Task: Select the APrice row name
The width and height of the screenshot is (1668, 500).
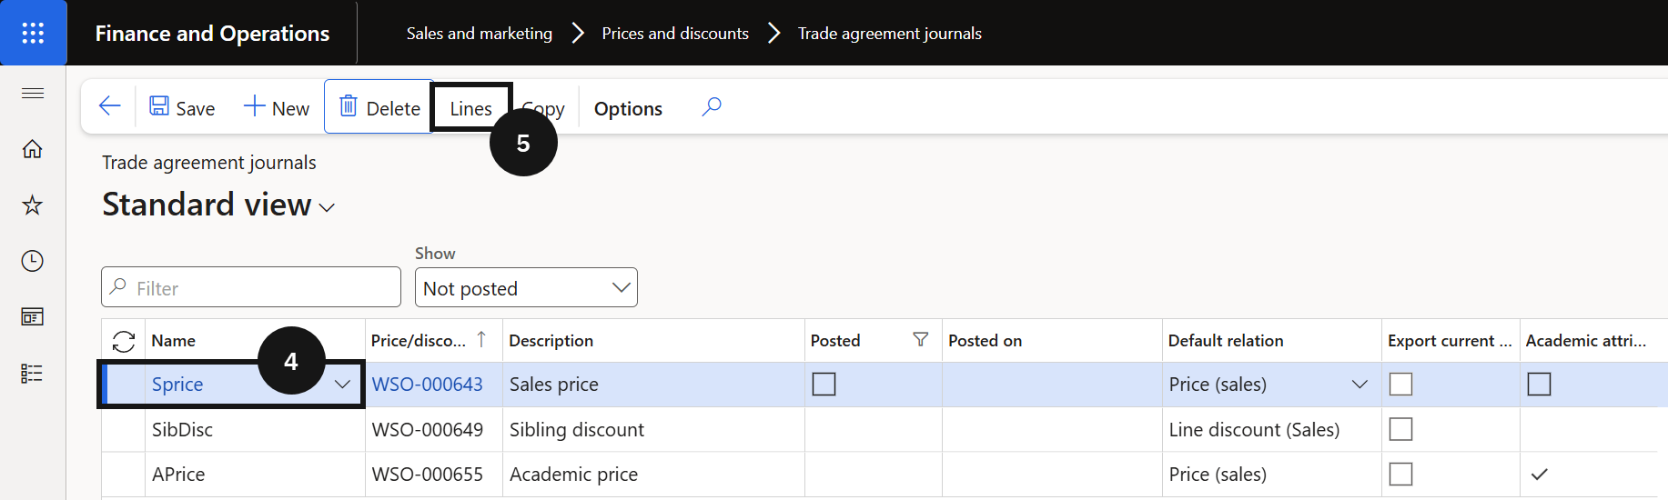Action: tap(178, 475)
